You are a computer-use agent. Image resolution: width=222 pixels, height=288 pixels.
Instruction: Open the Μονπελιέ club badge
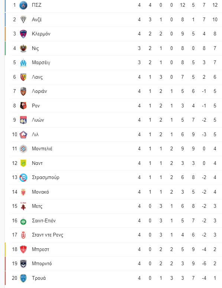point(23,149)
